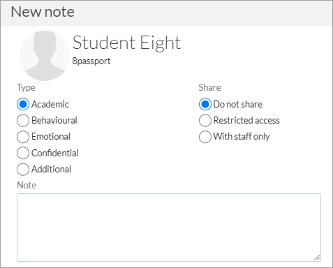Select Restricted access sharing

pyautogui.click(x=205, y=121)
